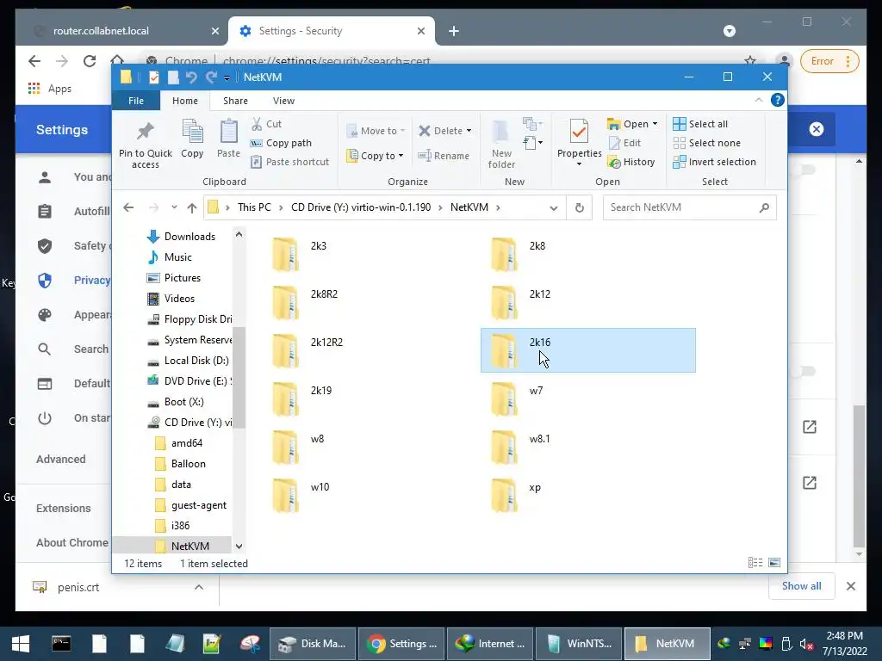This screenshot has height=661, width=882.
Task: Click the Cut scissors command
Action: pyautogui.click(x=266, y=124)
